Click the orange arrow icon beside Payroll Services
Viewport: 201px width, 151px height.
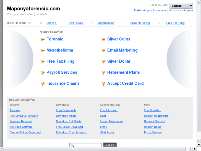(43, 73)
